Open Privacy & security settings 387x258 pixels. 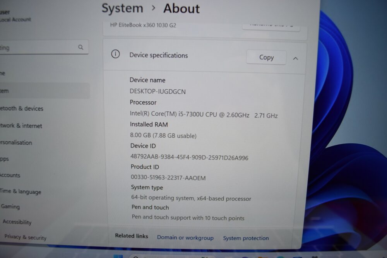point(26,237)
